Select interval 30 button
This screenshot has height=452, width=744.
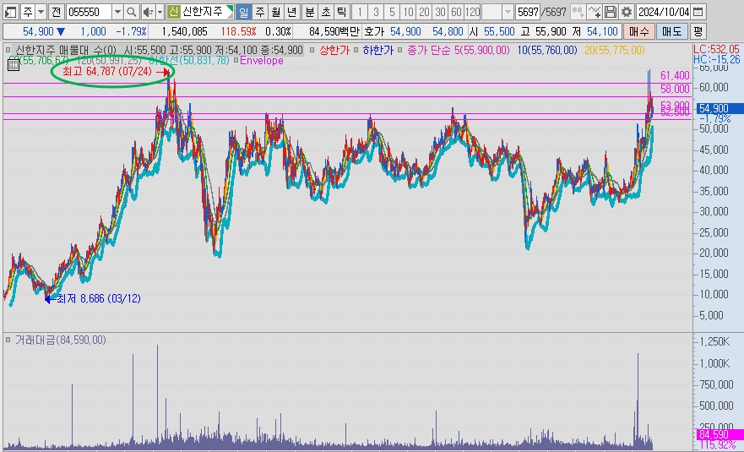tap(440, 12)
